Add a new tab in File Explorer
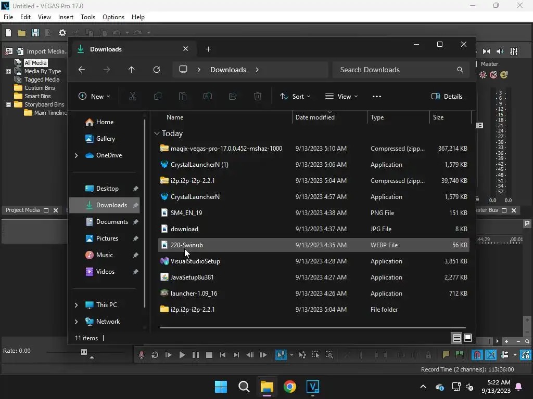This screenshot has height=399, width=533. click(208, 49)
